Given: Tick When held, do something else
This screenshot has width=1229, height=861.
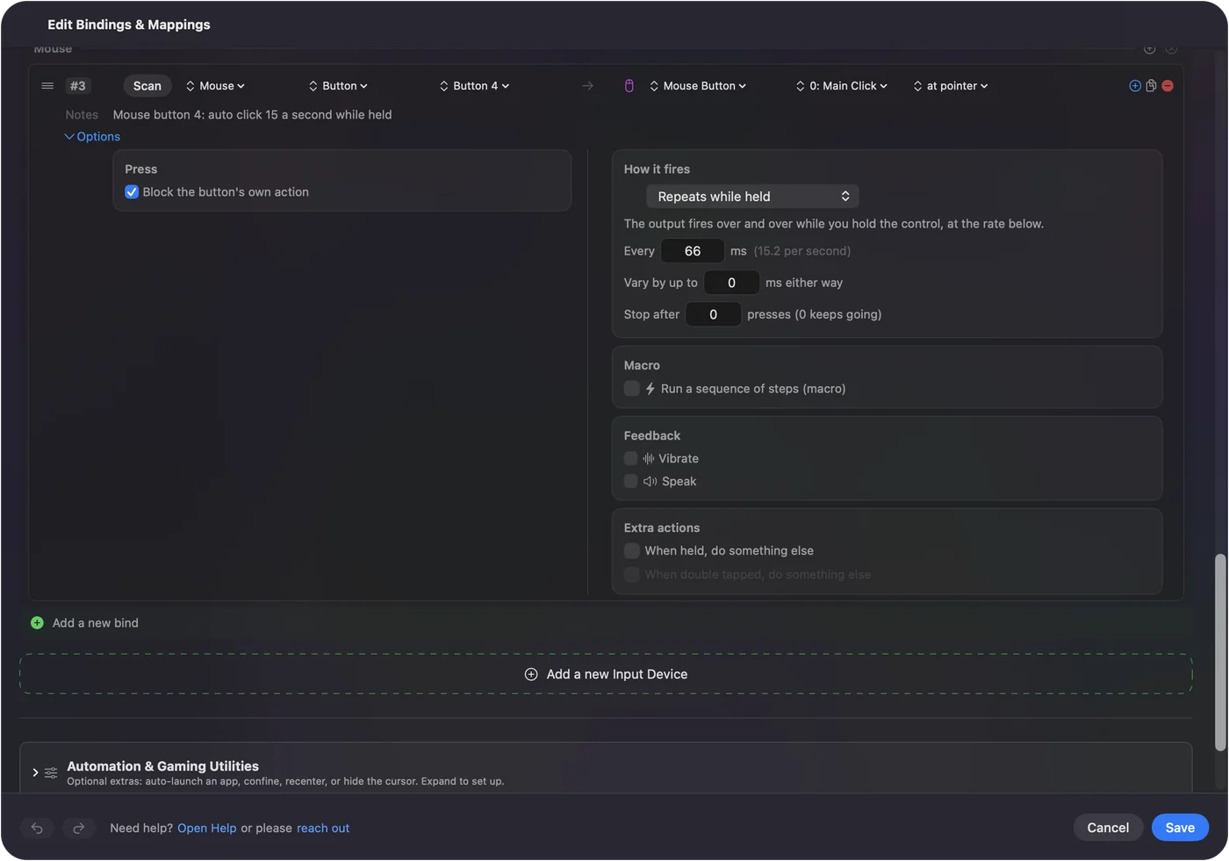Looking at the screenshot, I should click(632, 551).
